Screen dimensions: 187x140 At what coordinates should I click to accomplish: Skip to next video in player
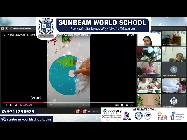[16, 105]
